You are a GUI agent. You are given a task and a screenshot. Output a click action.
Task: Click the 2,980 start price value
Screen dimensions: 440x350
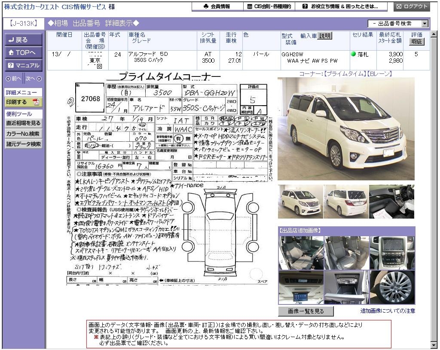(396, 61)
